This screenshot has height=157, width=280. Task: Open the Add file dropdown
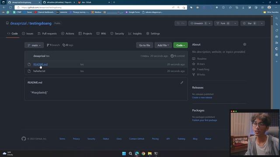(x=163, y=45)
